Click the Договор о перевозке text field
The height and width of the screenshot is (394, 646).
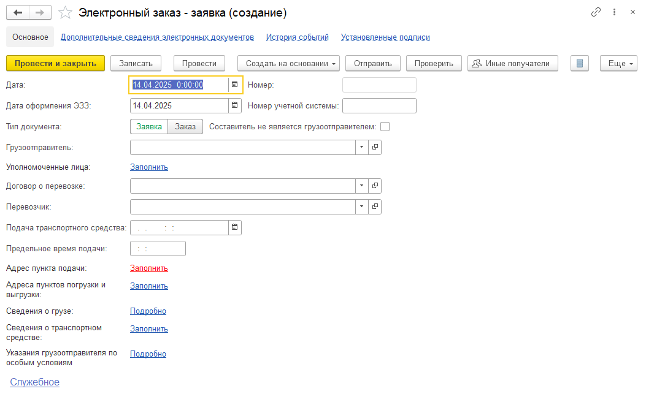pos(243,186)
